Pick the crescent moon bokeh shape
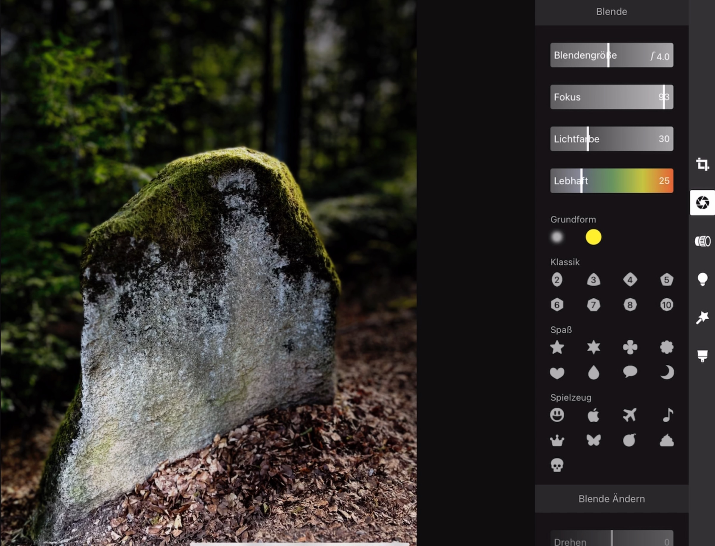715x546 pixels. pos(666,372)
